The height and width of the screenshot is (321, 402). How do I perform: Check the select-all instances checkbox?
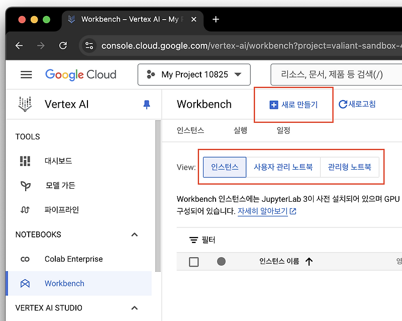click(x=194, y=261)
